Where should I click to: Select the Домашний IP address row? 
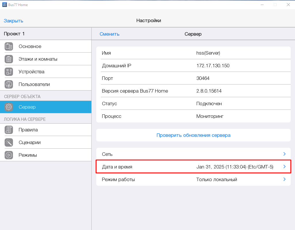pos(193,66)
